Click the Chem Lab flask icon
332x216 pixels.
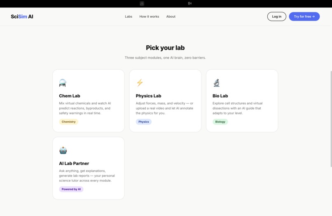click(63, 83)
